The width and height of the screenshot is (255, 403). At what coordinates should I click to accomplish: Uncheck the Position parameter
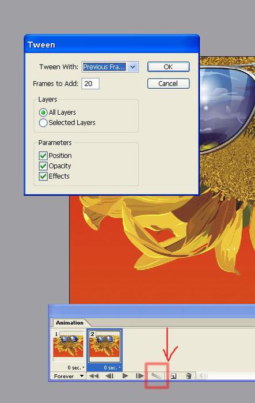43,156
